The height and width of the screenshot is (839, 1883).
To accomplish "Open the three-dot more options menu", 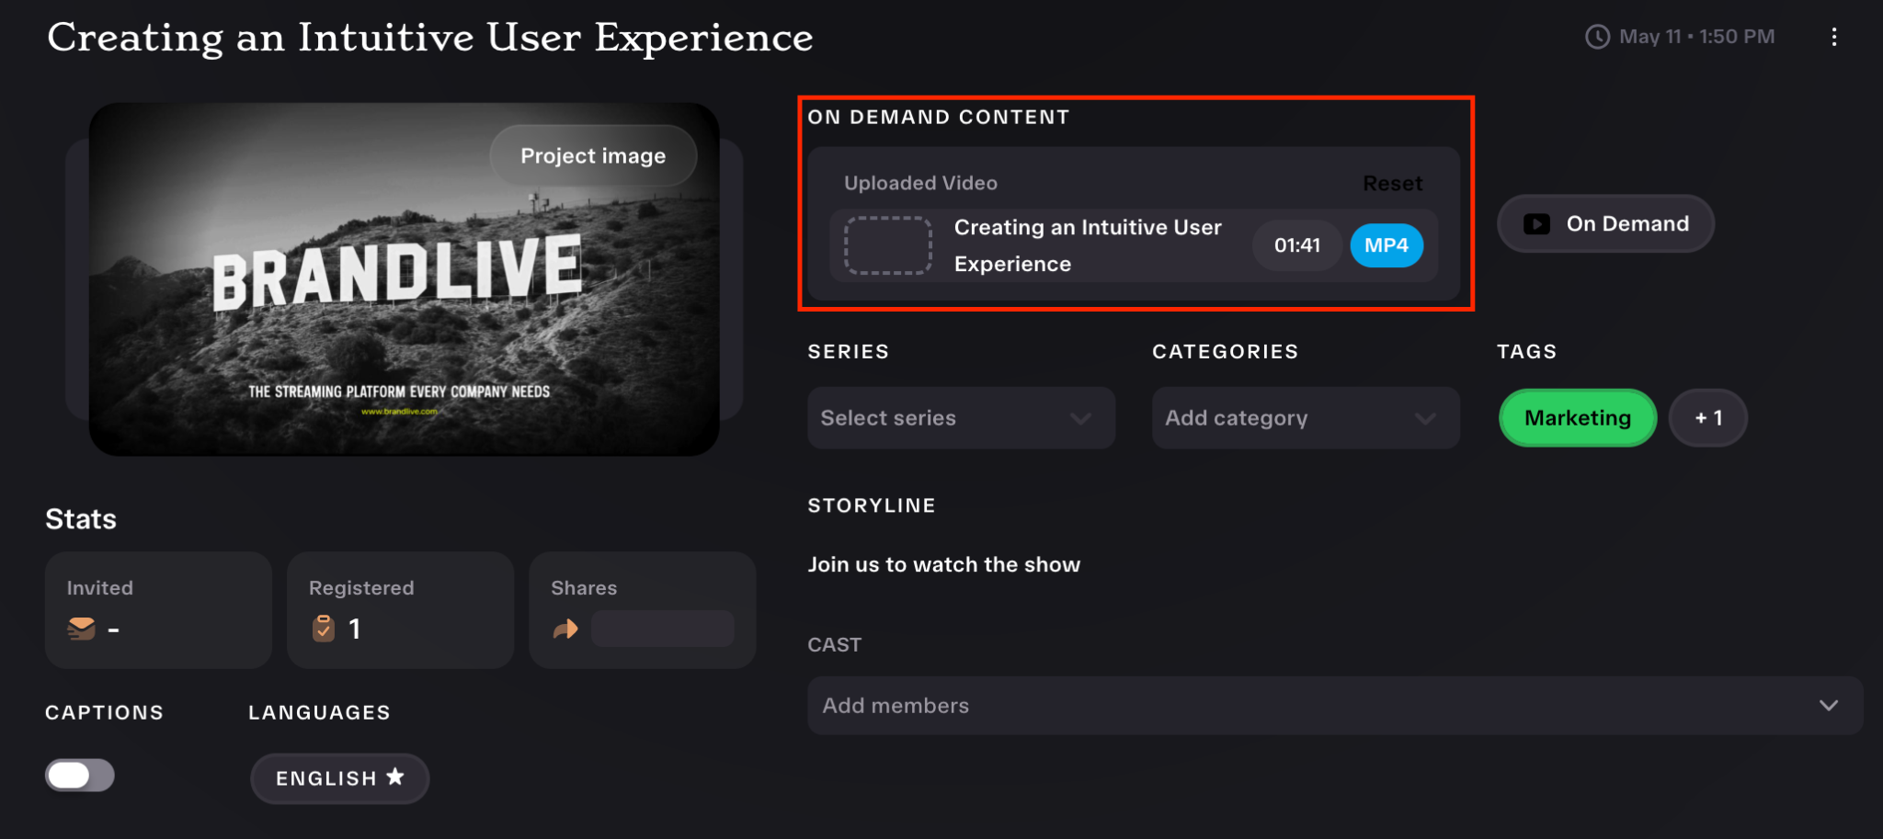I will pyautogui.click(x=1833, y=37).
